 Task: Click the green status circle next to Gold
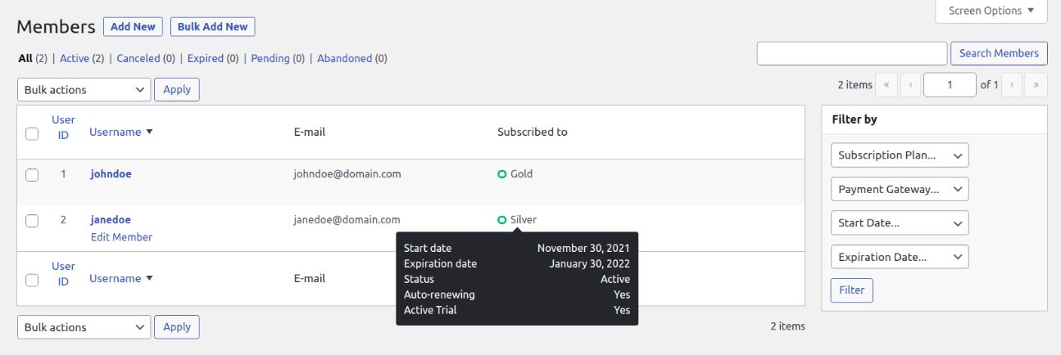tap(501, 174)
